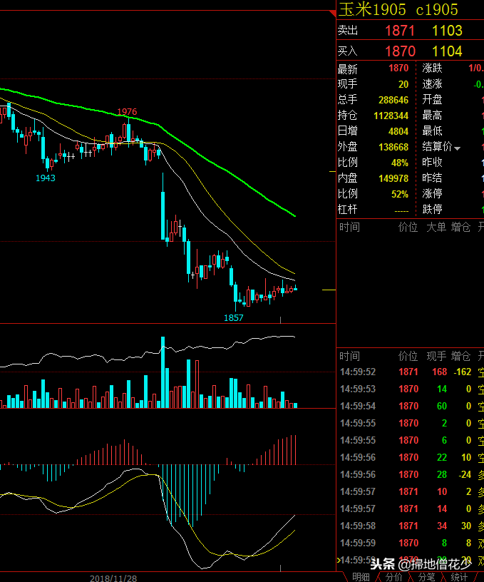
Task: Select the 总手 value 288646
Action: tap(393, 101)
